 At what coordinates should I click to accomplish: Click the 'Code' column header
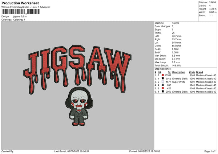tap(192, 72)
